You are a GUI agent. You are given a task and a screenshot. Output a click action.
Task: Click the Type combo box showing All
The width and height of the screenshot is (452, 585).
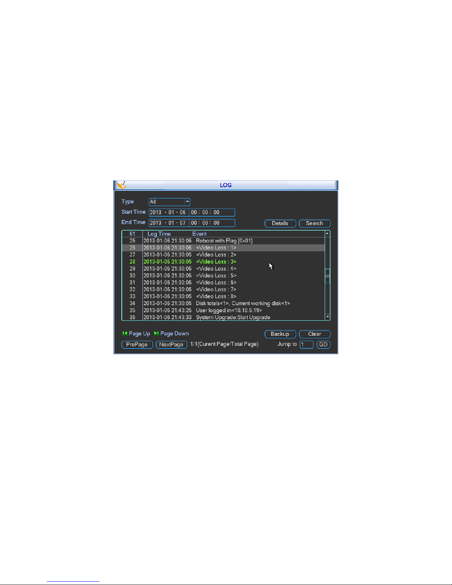point(169,202)
